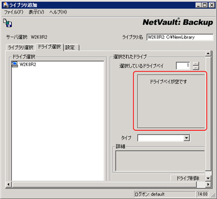Image resolution: width=217 pixels, height=199 pixels.
Task: Click the save library toolbar icon
Action: click(x=8, y=23)
